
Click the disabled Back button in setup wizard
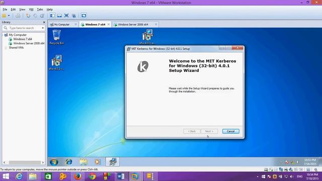click(192, 131)
